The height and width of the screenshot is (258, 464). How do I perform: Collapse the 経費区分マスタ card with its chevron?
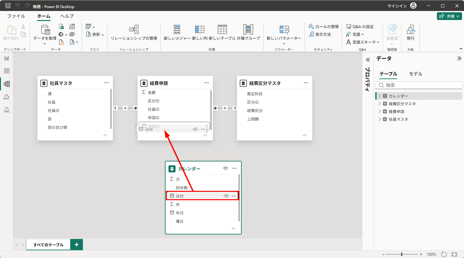pyautogui.click(x=305, y=135)
